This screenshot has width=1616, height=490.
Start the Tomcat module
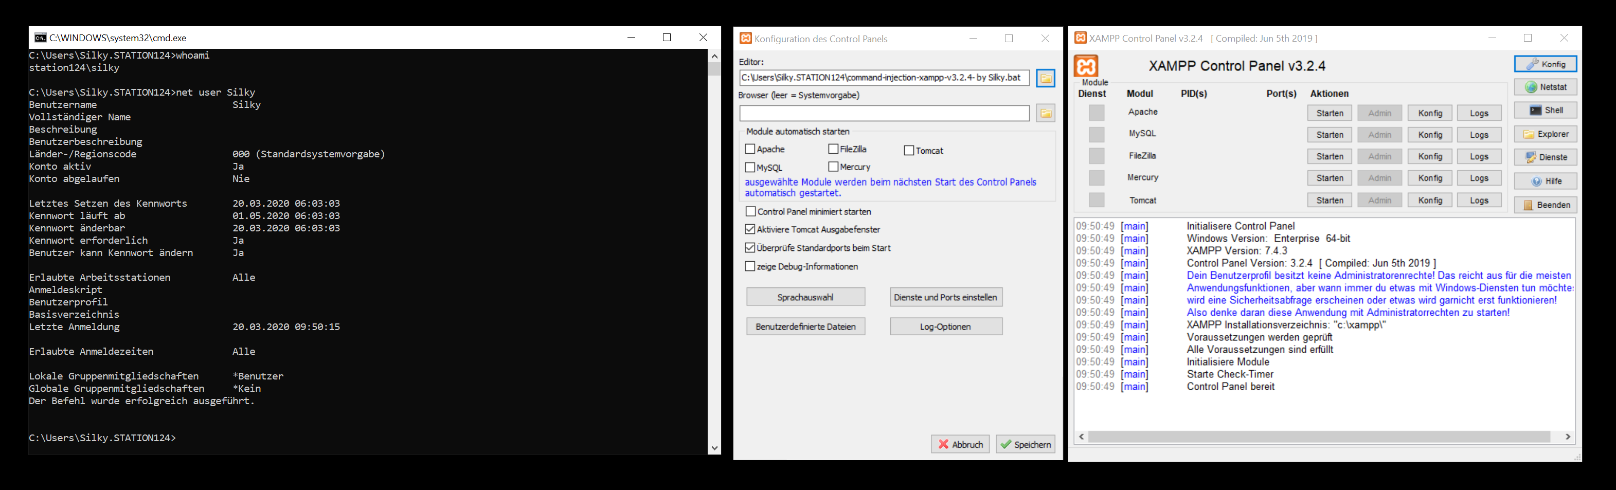point(1330,200)
